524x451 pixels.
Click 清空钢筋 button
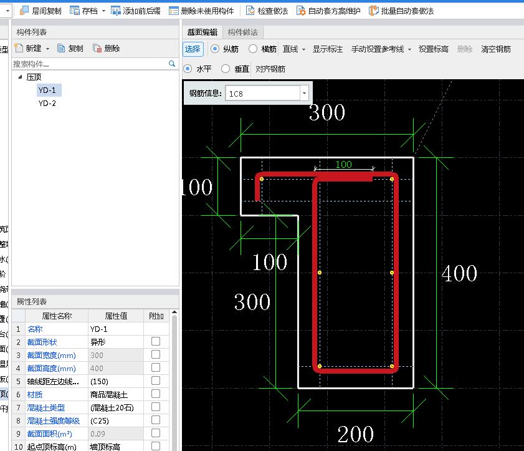click(x=496, y=49)
